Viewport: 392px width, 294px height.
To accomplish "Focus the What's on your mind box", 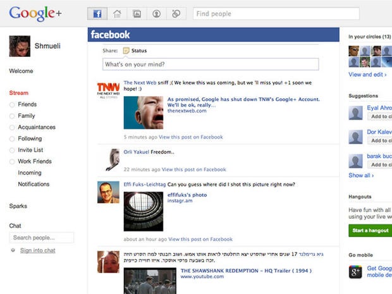I will [x=211, y=64].
